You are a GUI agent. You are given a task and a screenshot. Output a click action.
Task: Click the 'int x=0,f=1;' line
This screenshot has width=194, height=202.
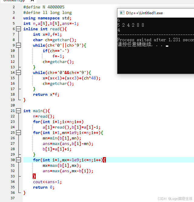tap(47, 34)
